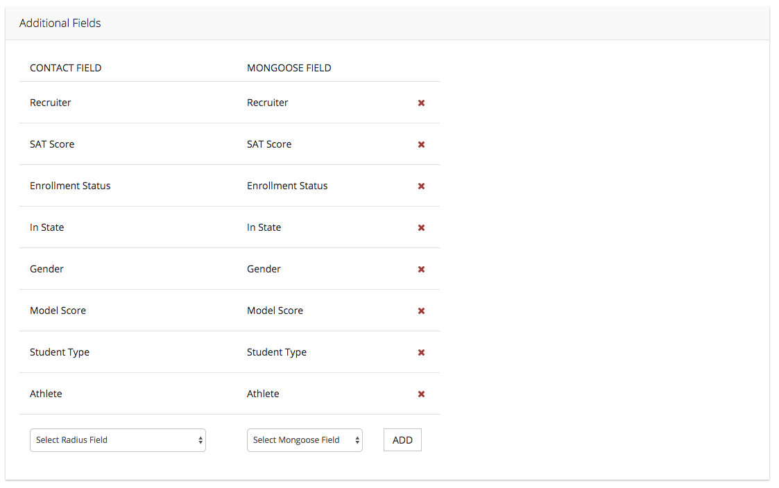Click the CONTACT FIELD column header

click(66, 68)
